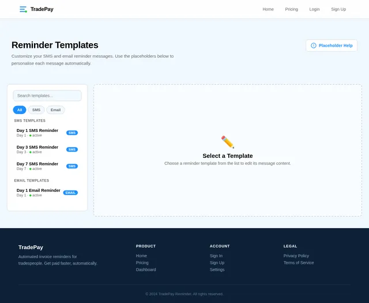Select the All filter chip

pos(20,110)
